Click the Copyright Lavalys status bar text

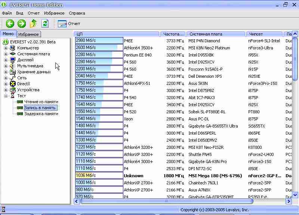215,210
